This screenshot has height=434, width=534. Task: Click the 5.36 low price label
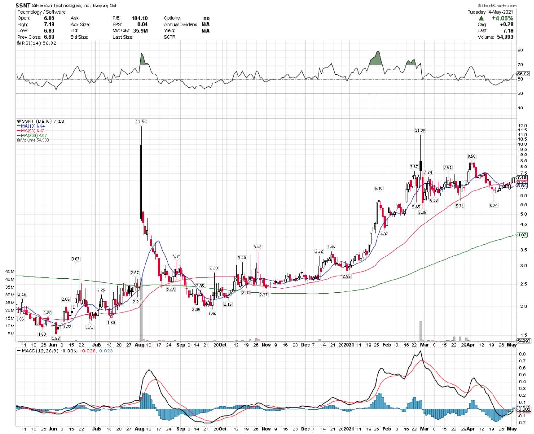tap(422, 212)
